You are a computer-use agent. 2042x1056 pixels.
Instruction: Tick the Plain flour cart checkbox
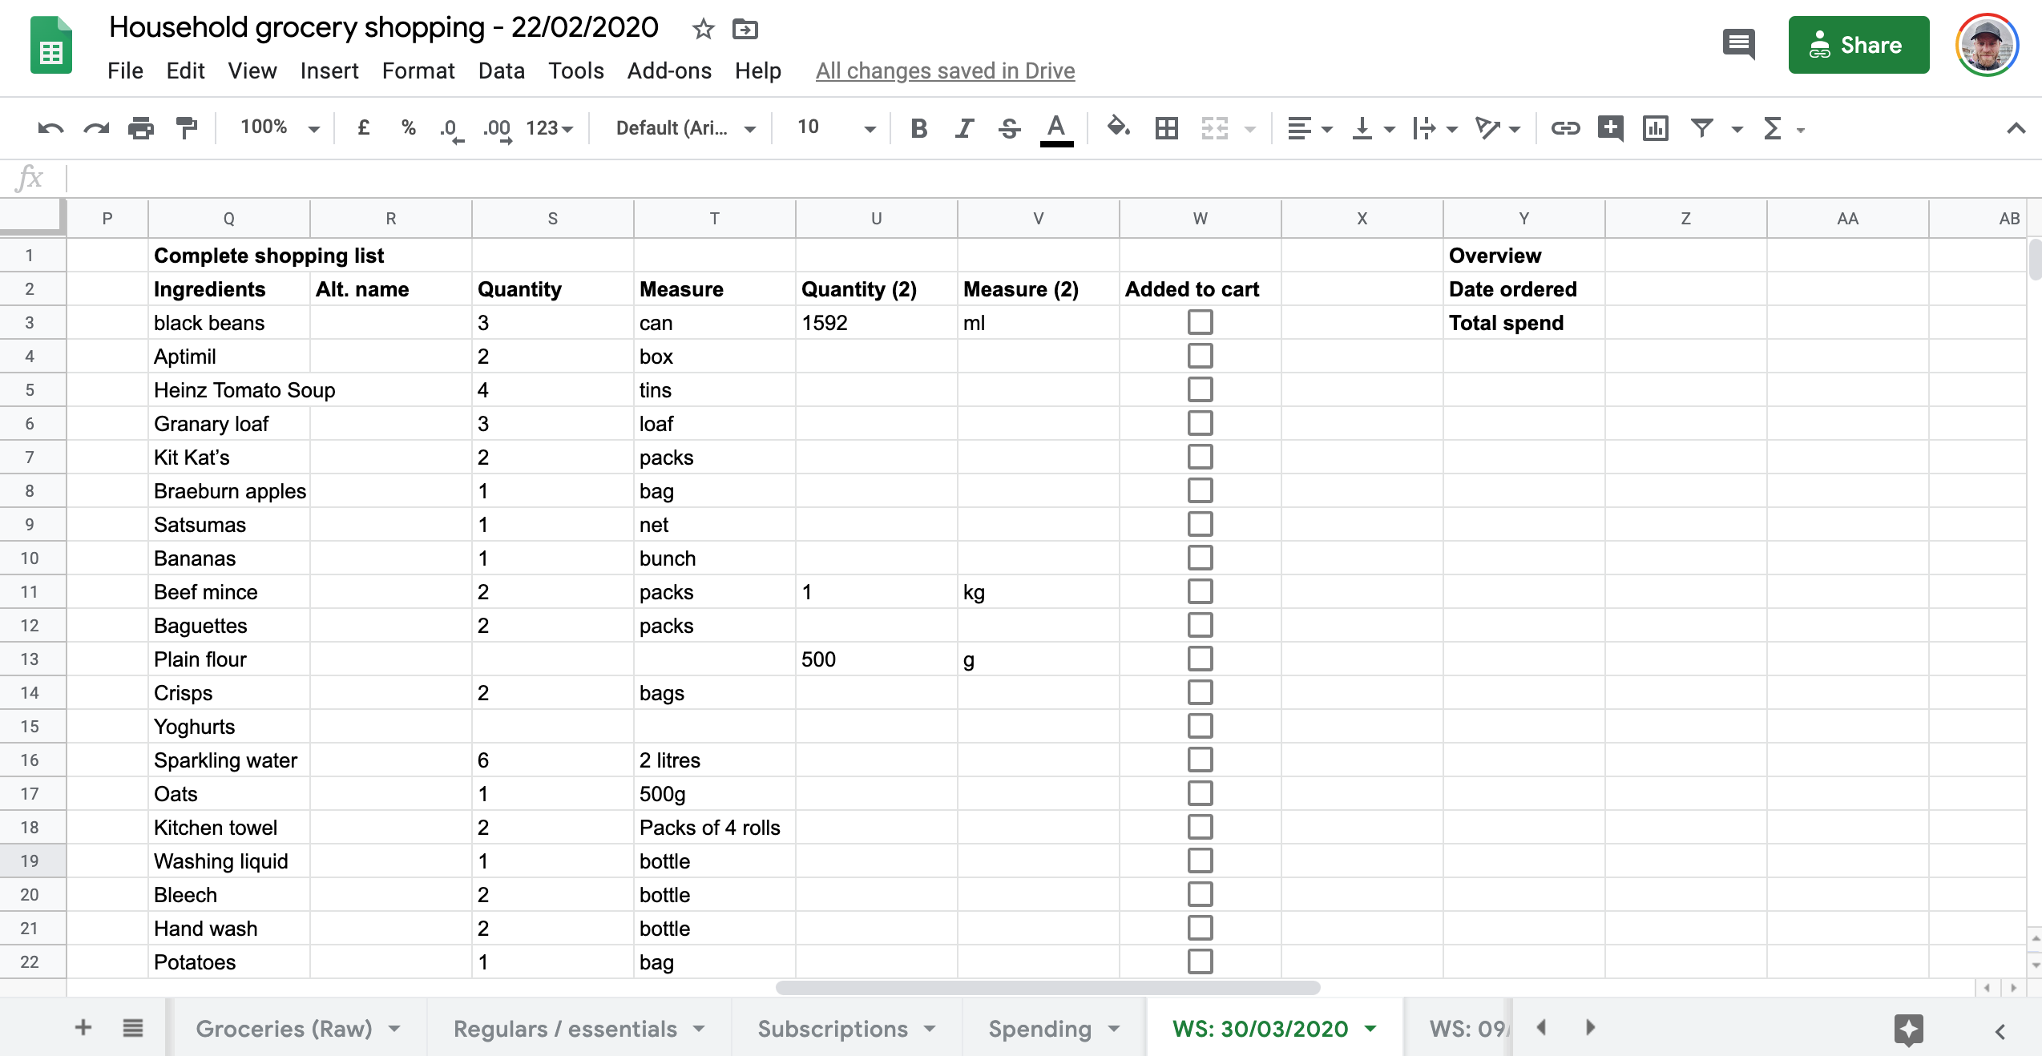tap(1200, 659)
